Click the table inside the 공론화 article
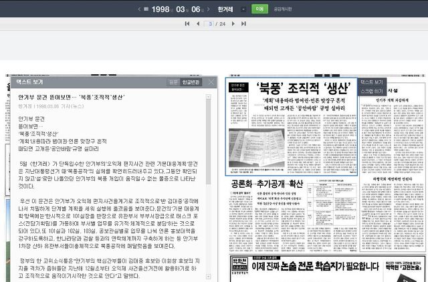 tap(332, 203)
